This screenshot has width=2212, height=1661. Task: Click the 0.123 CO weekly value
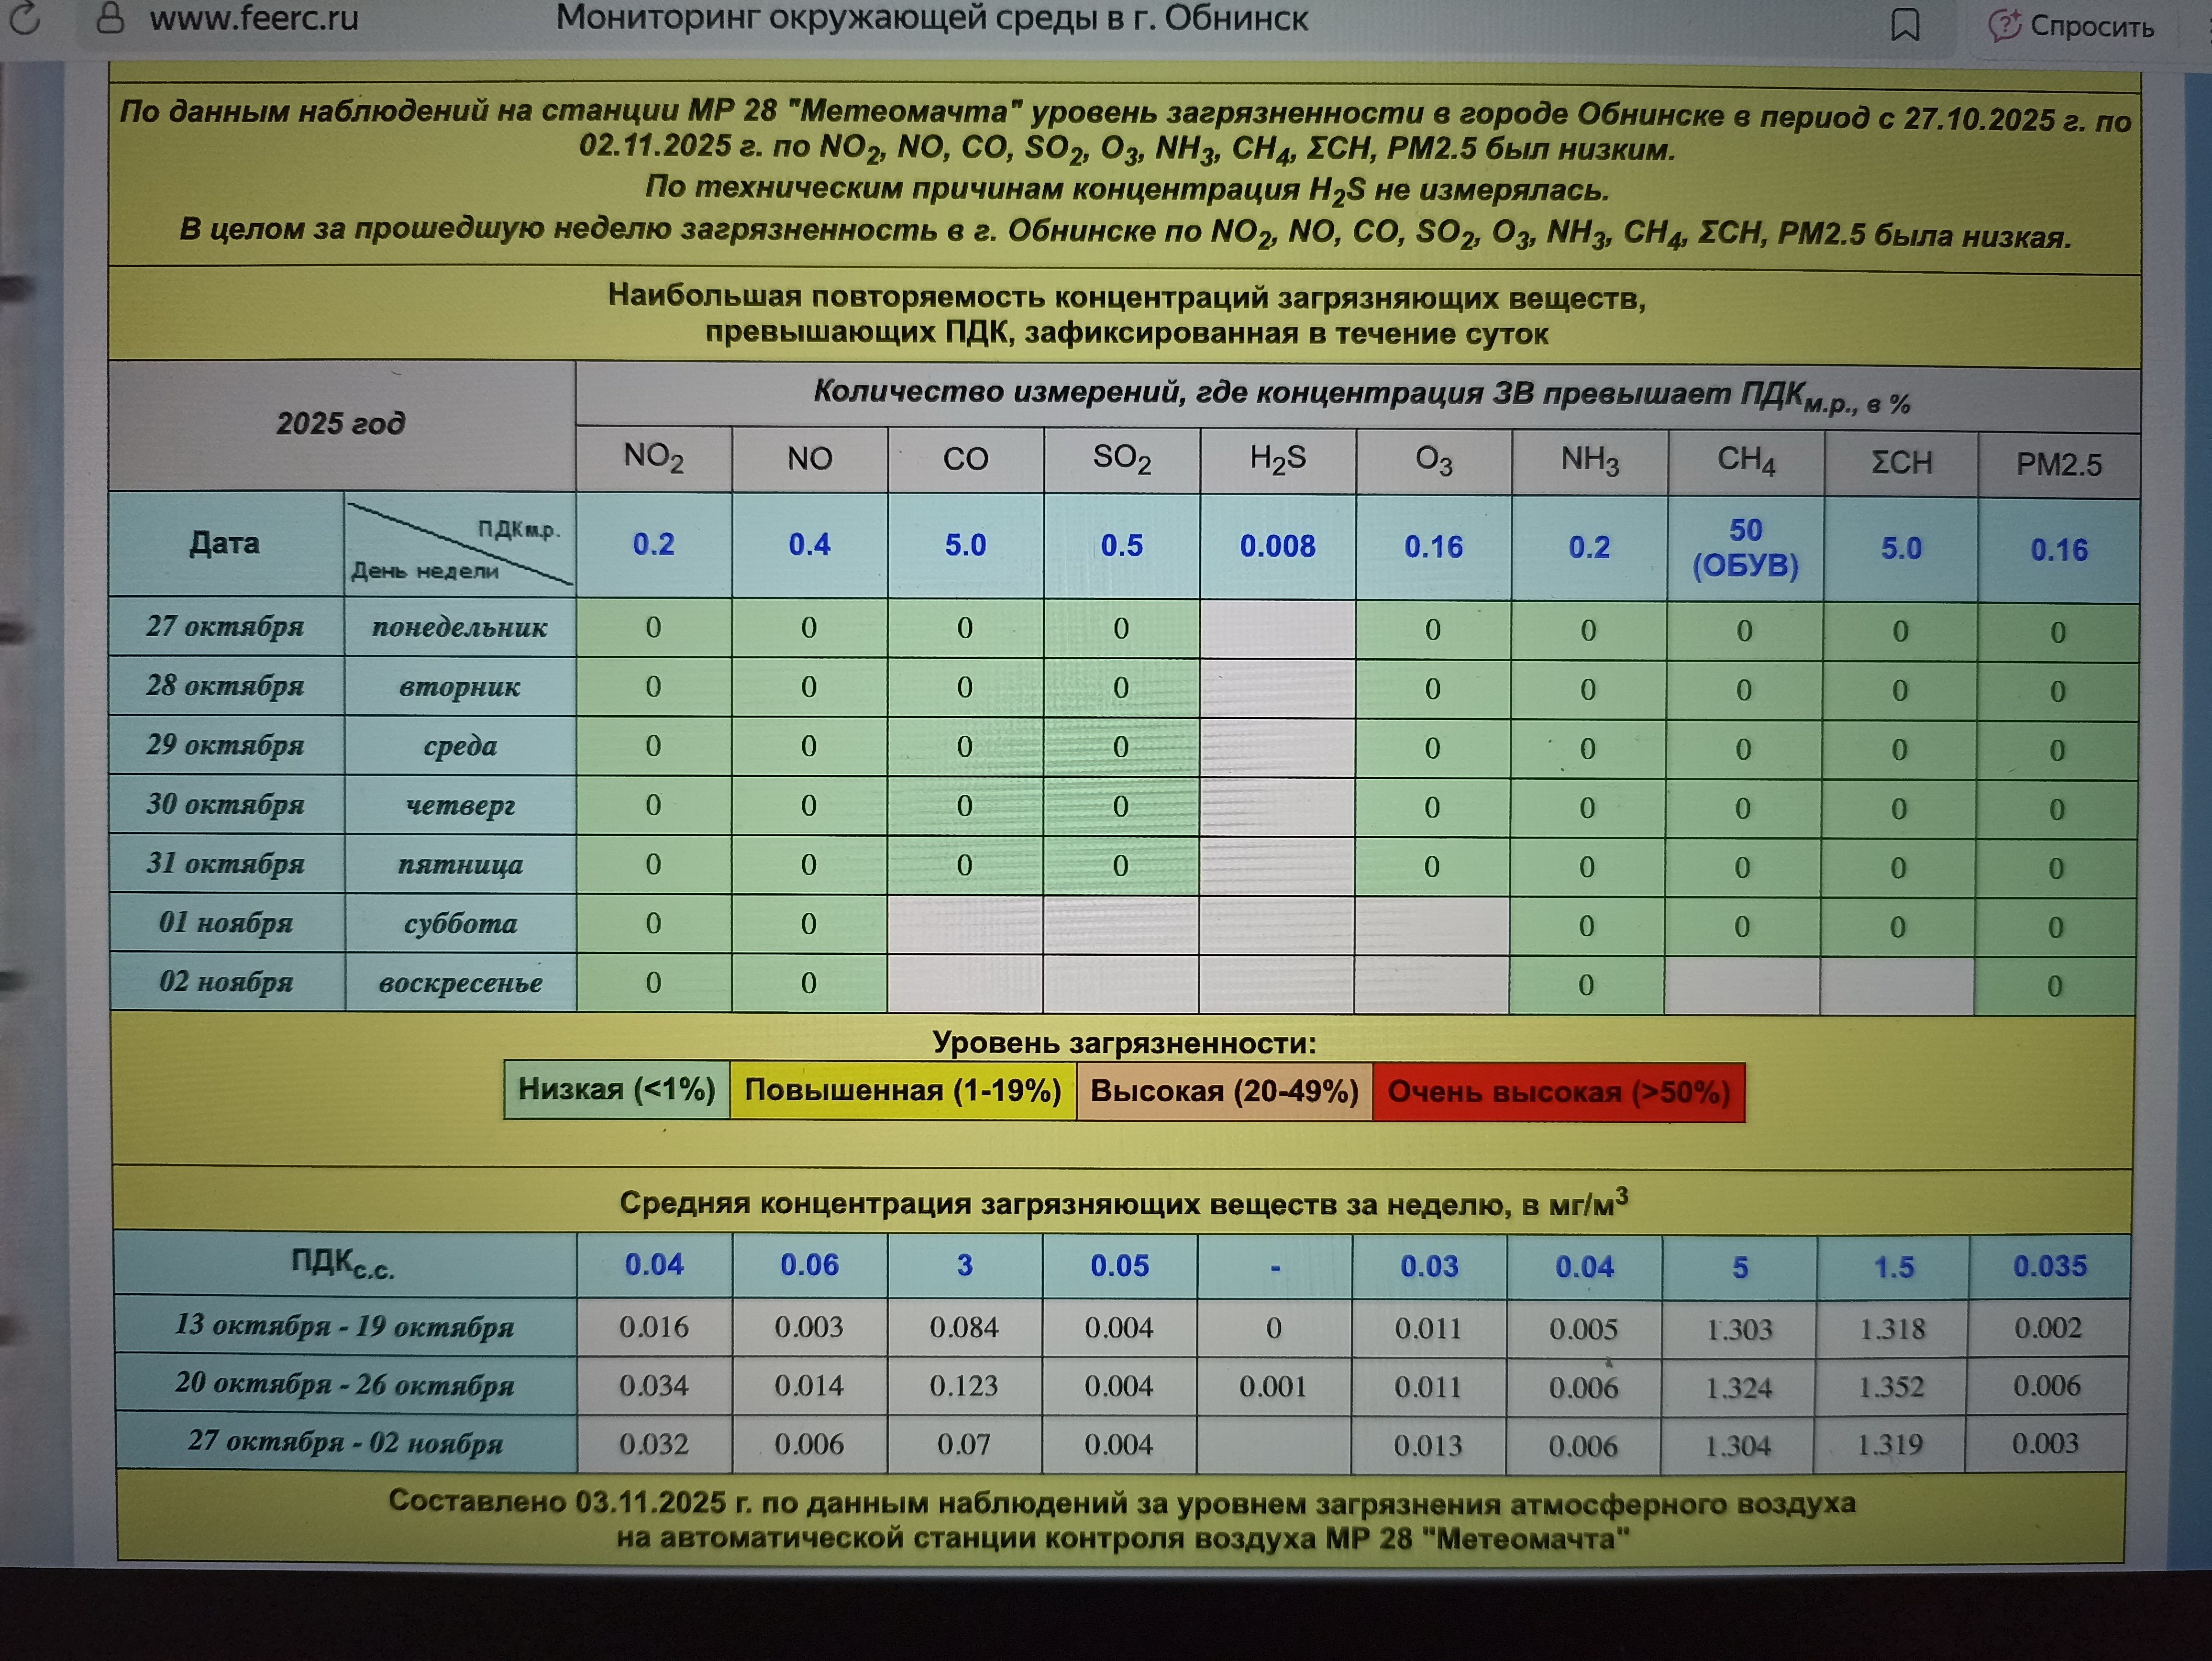coord(963,1386)
